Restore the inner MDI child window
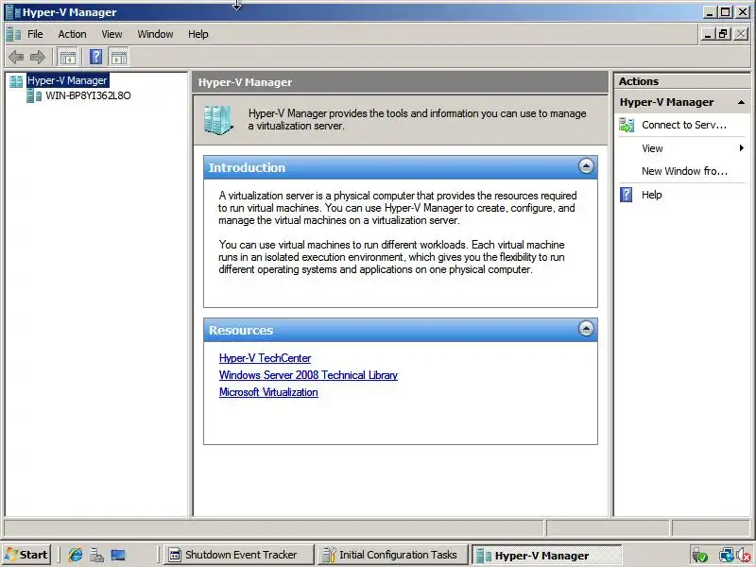Screen dimensions: 756x567 click(x=723, y=34)
